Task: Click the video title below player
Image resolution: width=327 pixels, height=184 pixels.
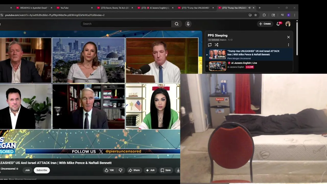Action: click(56, 163)
